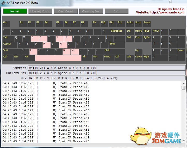The height and width of the screenshot is (148, 187).
Task: Click the hKBTest app icon in title bar
Action: click(x=3, y=3)
